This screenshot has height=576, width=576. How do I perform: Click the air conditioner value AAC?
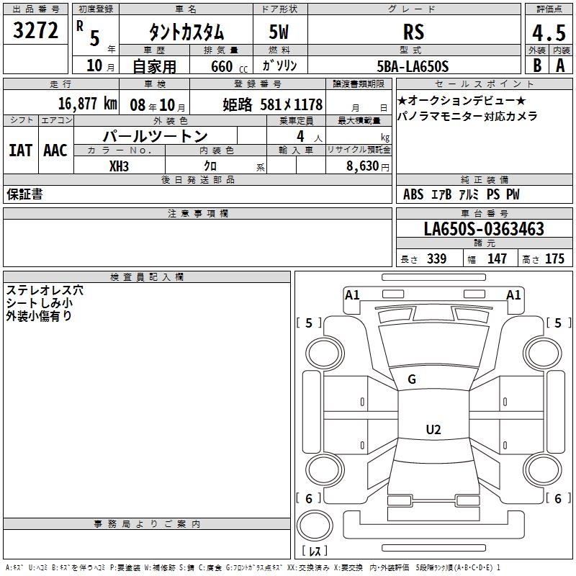pyautogui.click(x=55, y=150)
